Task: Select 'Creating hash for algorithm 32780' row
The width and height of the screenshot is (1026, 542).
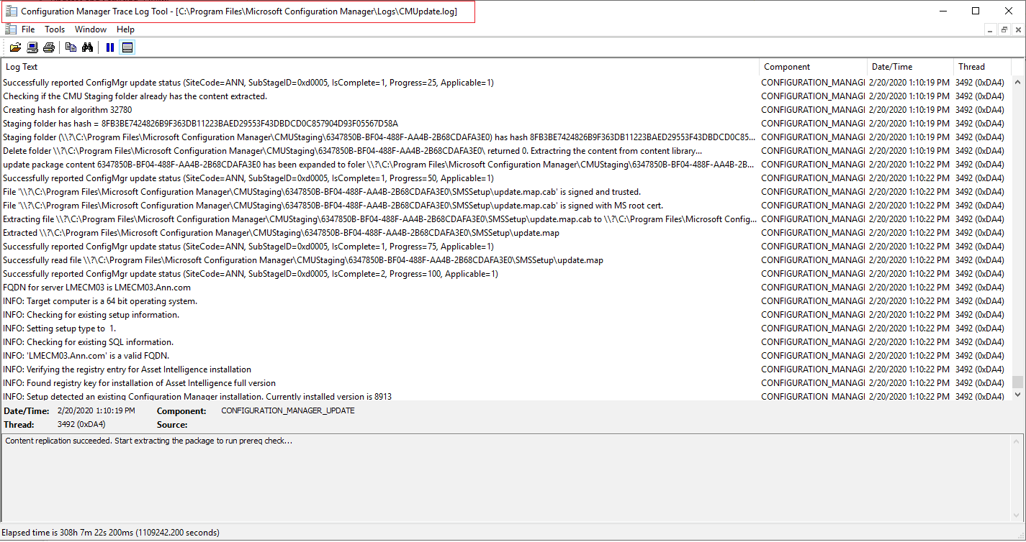Action: click(x=505, y=110)
